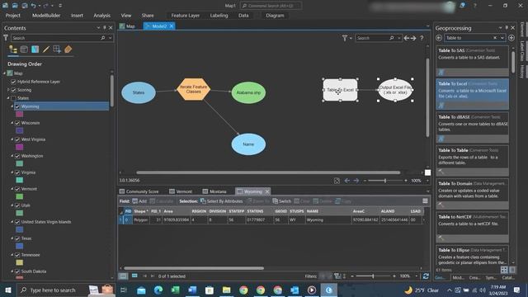Select the List By Data Source icon
The image size is (528, 297).
tap(24, 49)
